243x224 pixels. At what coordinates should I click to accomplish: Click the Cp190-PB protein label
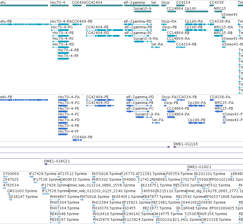(x=196, y=120)
